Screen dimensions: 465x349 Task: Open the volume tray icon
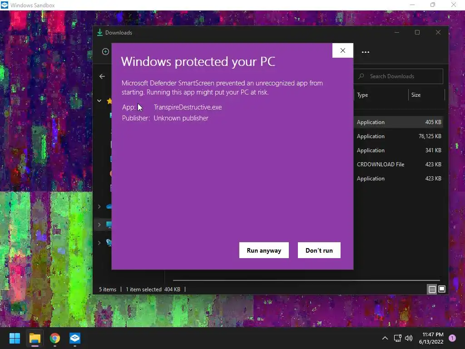point(409,338)
